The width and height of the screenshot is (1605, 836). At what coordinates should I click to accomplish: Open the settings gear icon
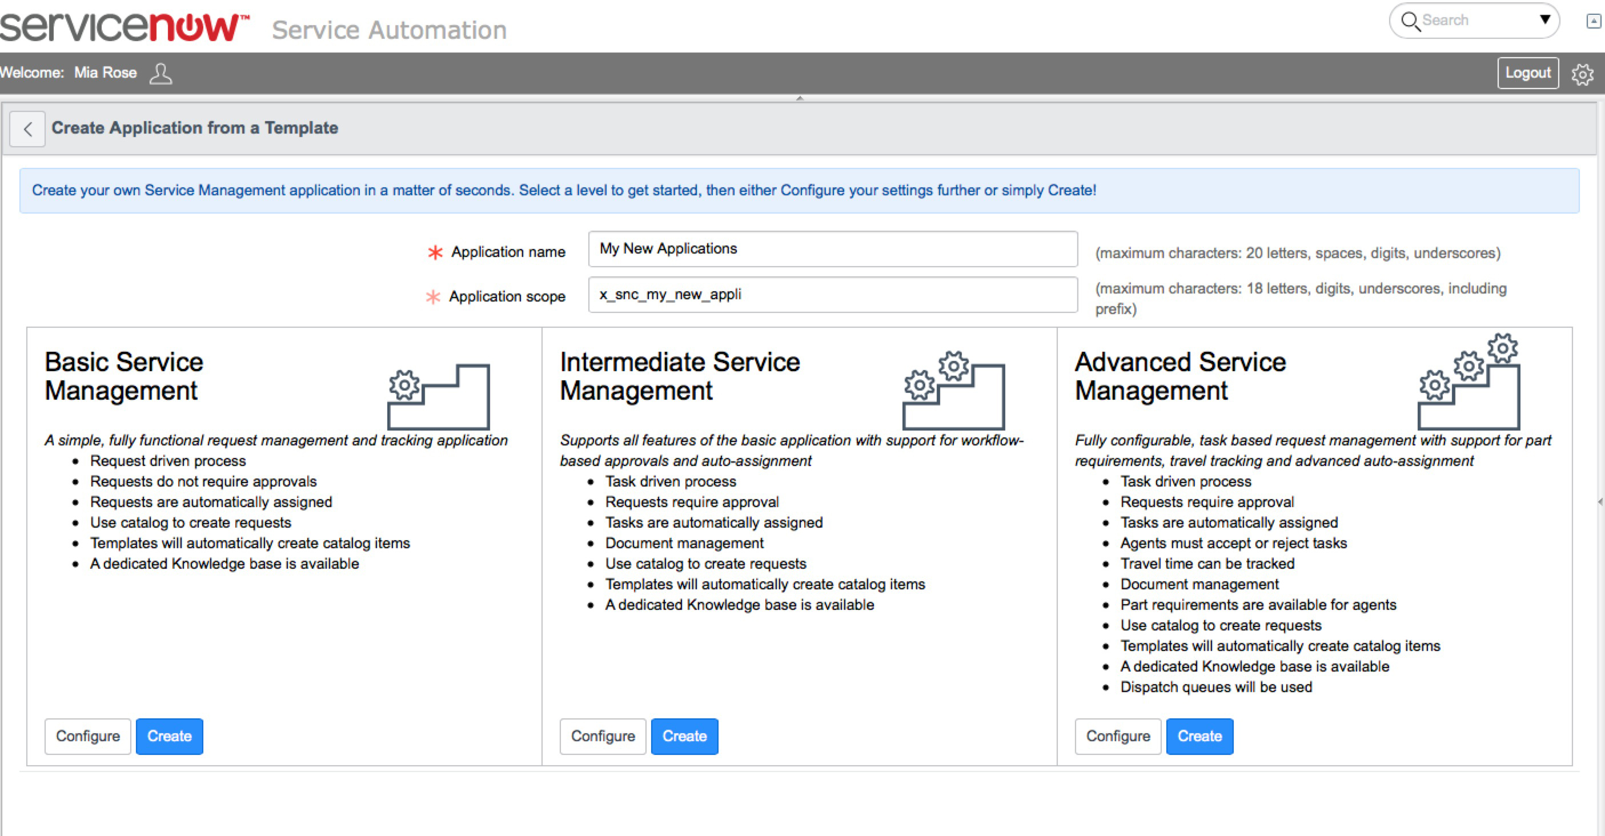tap(1582, 74)
